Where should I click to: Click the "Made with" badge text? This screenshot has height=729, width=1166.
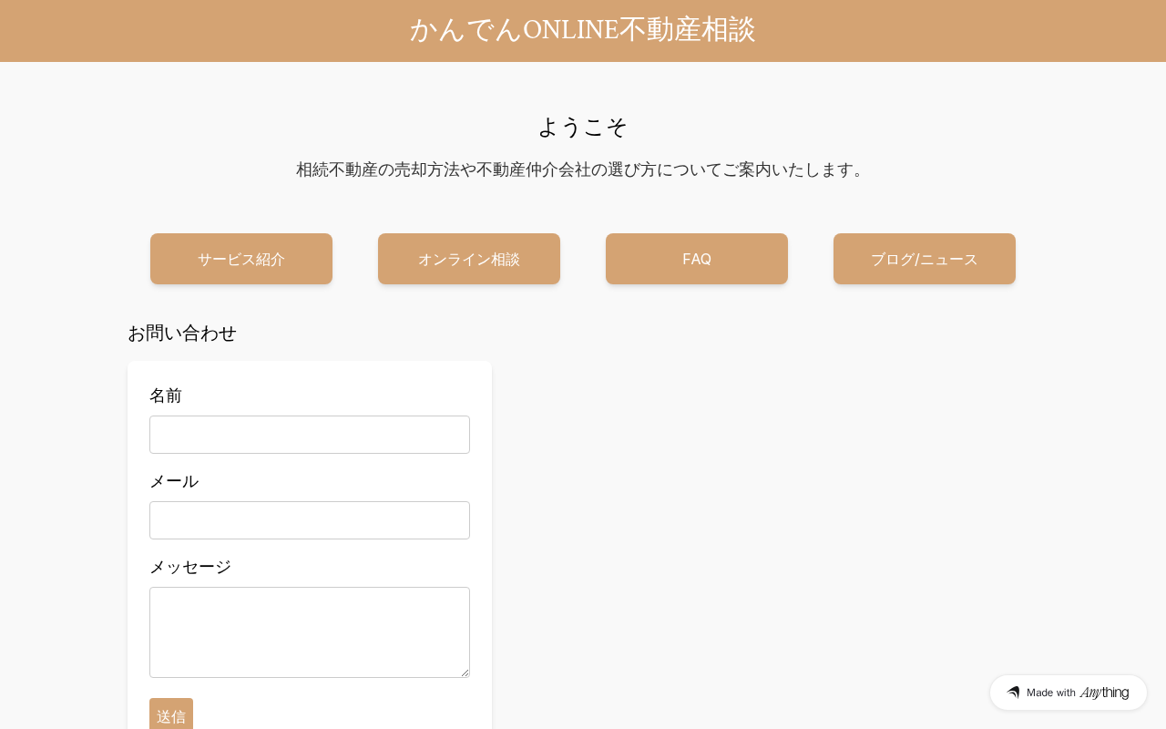[x=1051, y=693]
